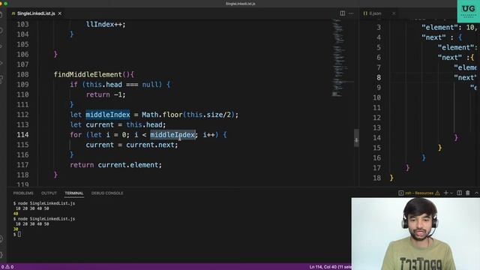
Task: Click 'current = current.next;' on line 115
Action: coord(132,145)
